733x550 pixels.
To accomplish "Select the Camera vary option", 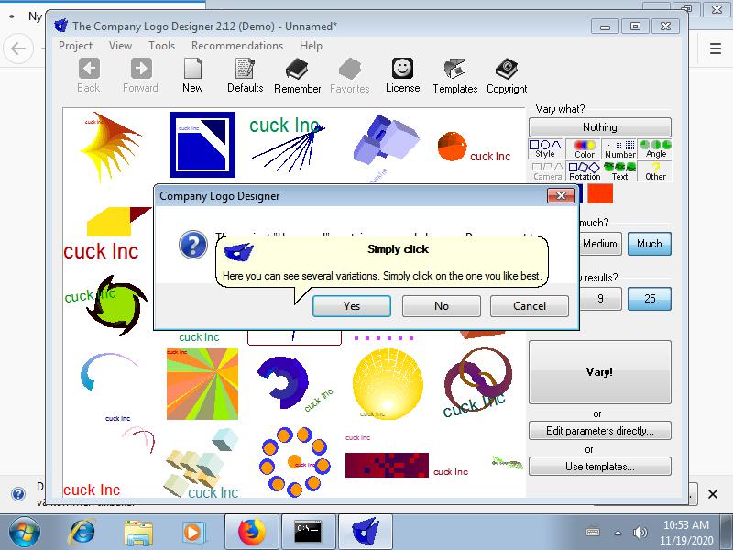I will click(547, 171).
